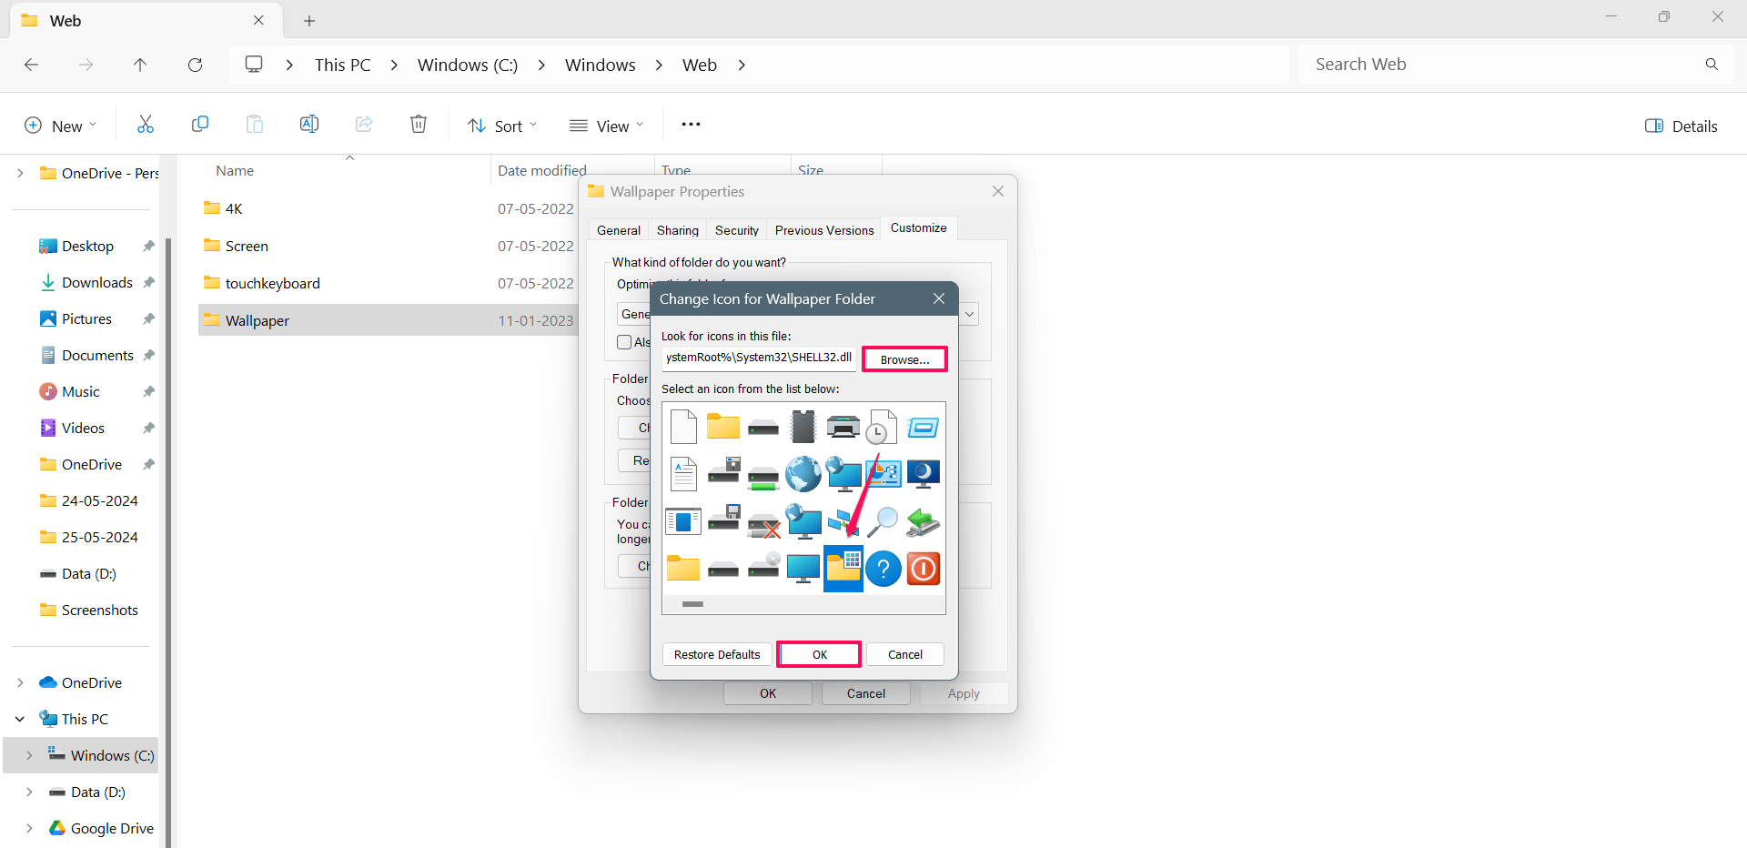Click the Delete trash icon in toolbar
The width and height of the screenshot is (1747, 848).
coord(419,125)
